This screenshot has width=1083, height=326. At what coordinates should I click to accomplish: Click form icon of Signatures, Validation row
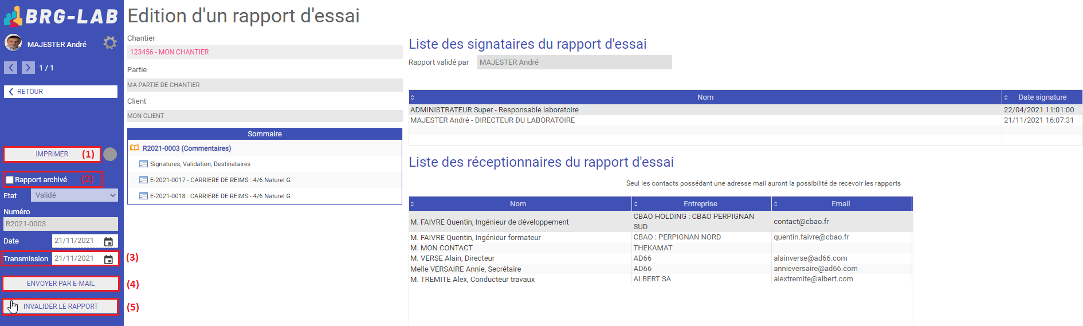tap(144, 164)
